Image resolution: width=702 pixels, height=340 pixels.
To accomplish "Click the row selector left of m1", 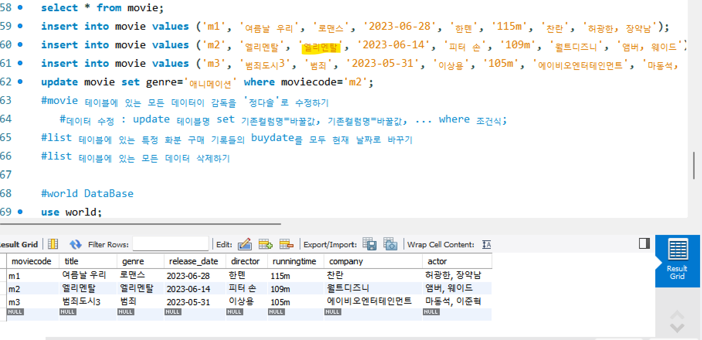I will (3, 275).
